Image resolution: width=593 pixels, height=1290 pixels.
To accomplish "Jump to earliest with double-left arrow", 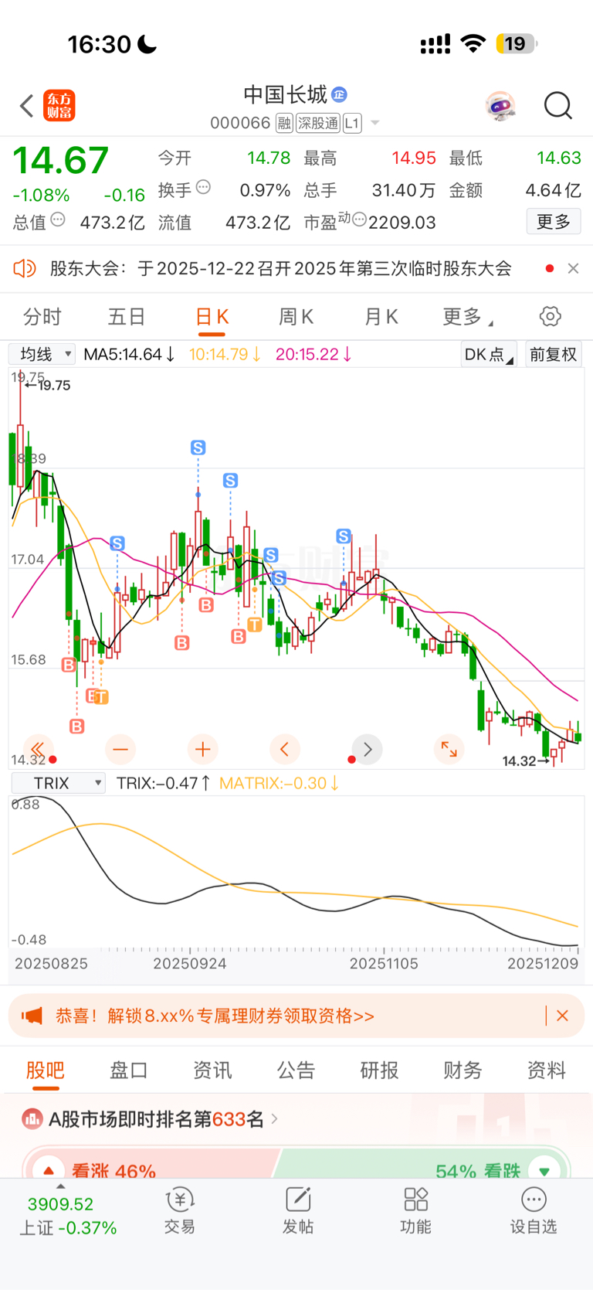I will click(x=37, y=749).
